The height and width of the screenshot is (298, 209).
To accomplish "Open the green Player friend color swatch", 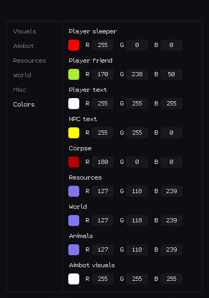I will [73, 74].
